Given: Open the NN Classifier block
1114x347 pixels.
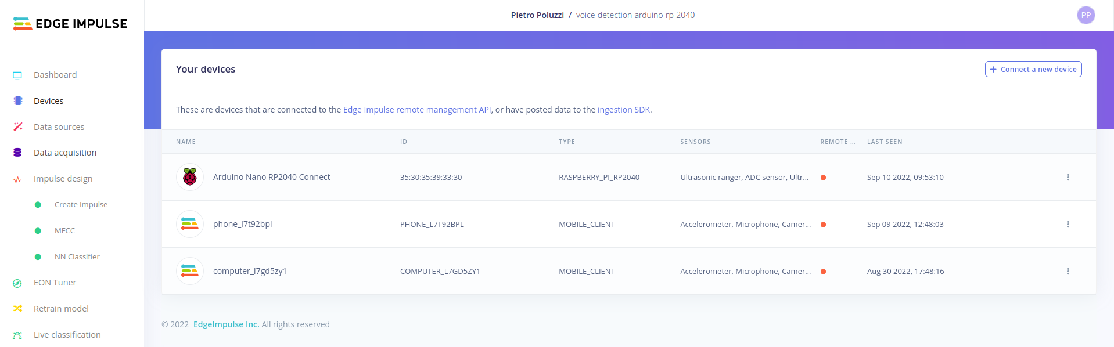Looking at the screenshot, I should pos(77,257).
